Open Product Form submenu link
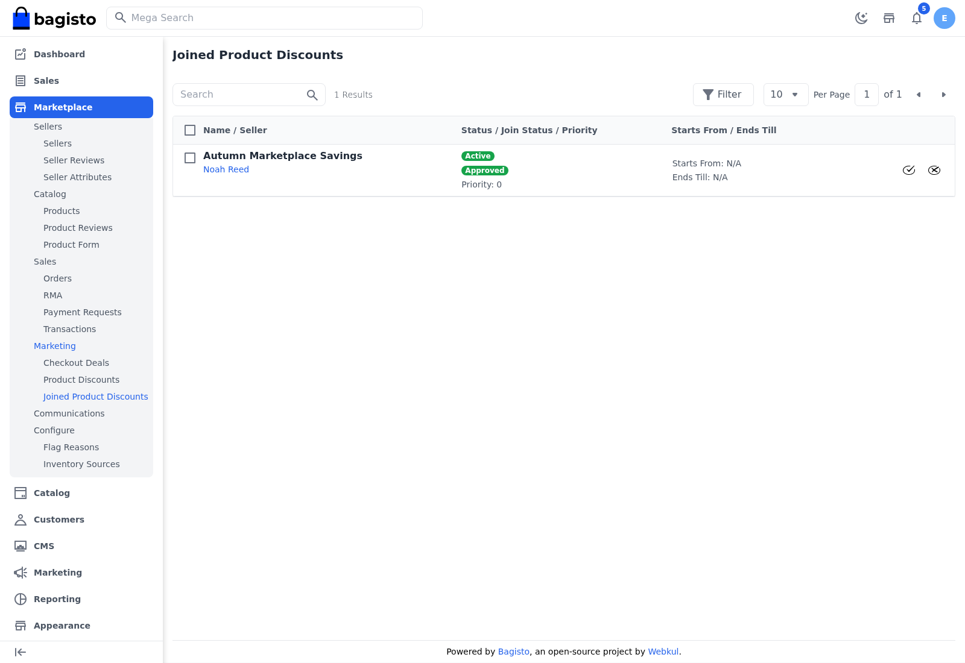The width and height of the screenshot is (965, 663). pos(71,245)
